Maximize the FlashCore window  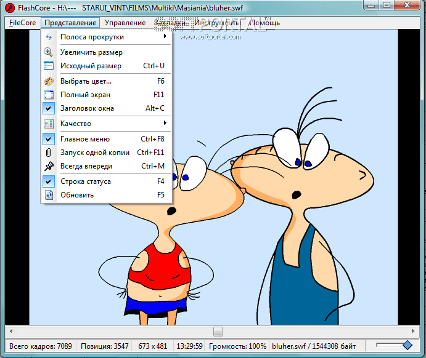[387, 5]
